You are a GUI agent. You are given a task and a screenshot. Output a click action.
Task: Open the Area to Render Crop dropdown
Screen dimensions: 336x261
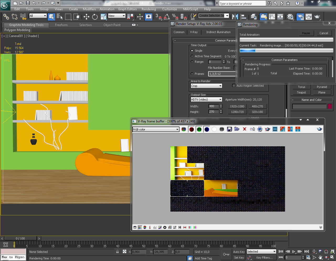[x=206, y=86]
